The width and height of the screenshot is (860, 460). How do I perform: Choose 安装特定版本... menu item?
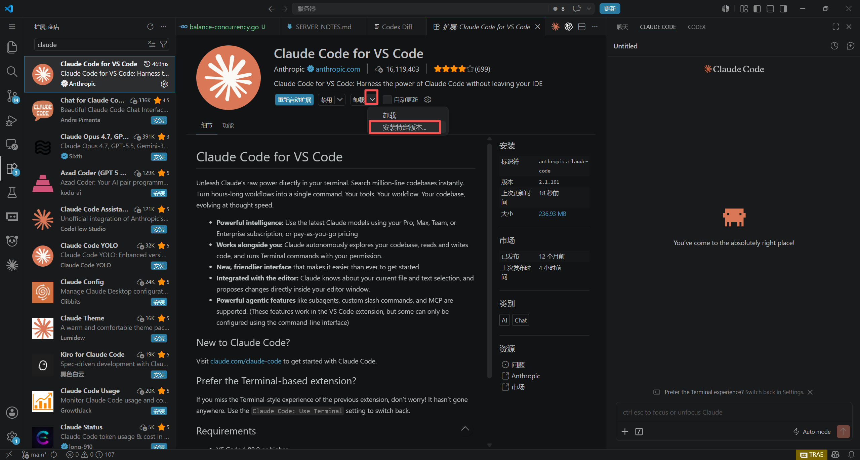point(405,127)
